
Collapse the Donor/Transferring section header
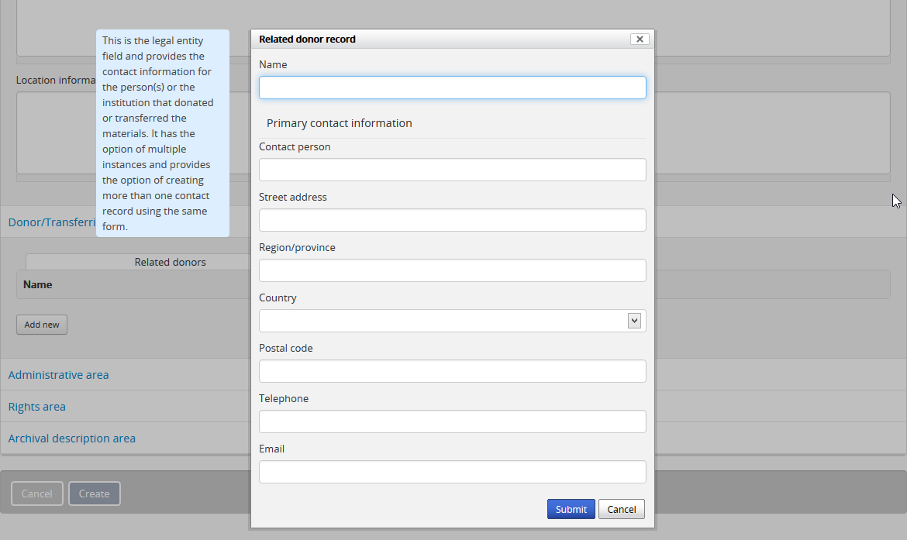tap(50, 222)
